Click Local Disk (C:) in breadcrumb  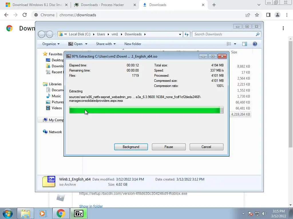coord(80,34)
